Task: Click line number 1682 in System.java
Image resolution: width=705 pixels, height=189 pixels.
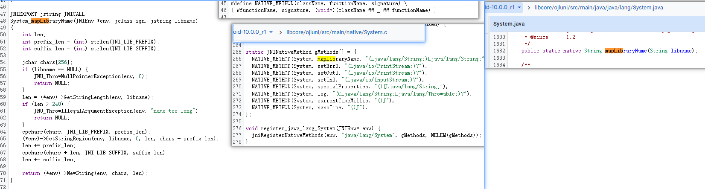Action: pos(499,51)
